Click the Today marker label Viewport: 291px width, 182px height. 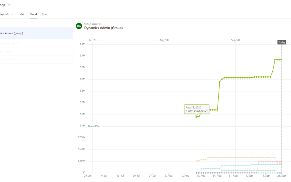click(x=282, y=42)
